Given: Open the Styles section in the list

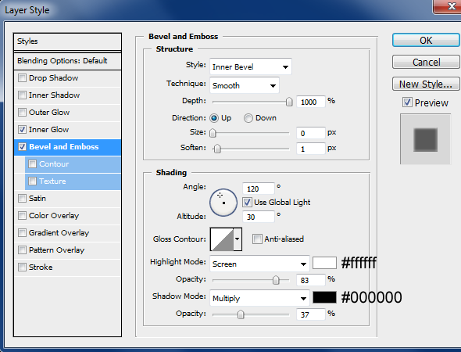Looking at the screenshot, I should [x=67, y=41].
